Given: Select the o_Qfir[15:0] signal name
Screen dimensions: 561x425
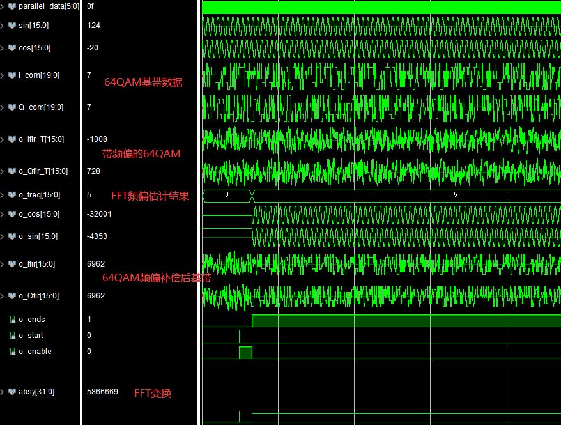Looking at the screenshot, I should (38, 296).
